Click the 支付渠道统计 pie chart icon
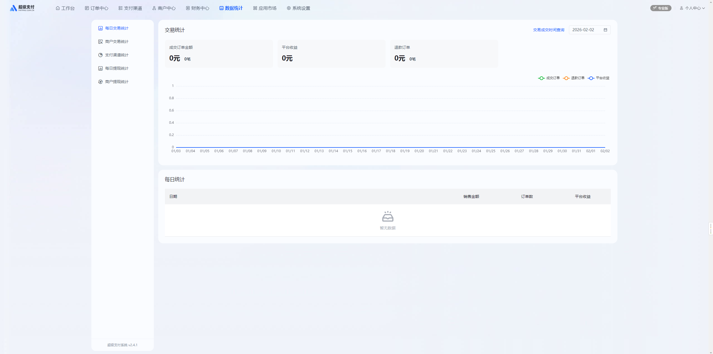The width and height of the screenshot is (713, 354). pos(100,55)
